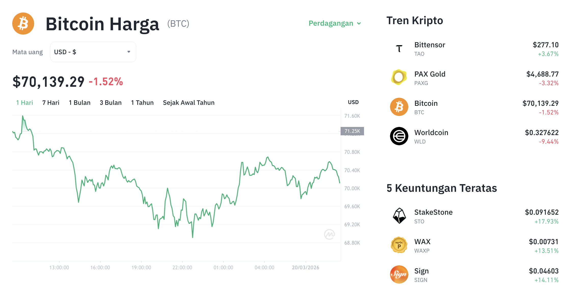The height and width of the screenshot is (291, 565).
Task: Open the Sejak Awal Tahun chart view
Action: (x=189, y=103)
